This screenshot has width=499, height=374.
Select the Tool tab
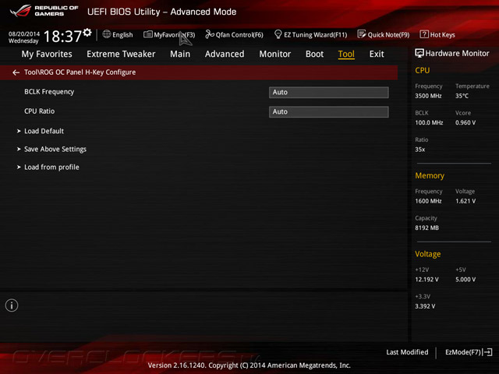(346, 54)
